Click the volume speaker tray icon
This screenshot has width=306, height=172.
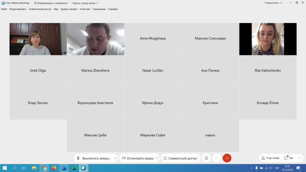pyautogui.click(x=271, y=168)
